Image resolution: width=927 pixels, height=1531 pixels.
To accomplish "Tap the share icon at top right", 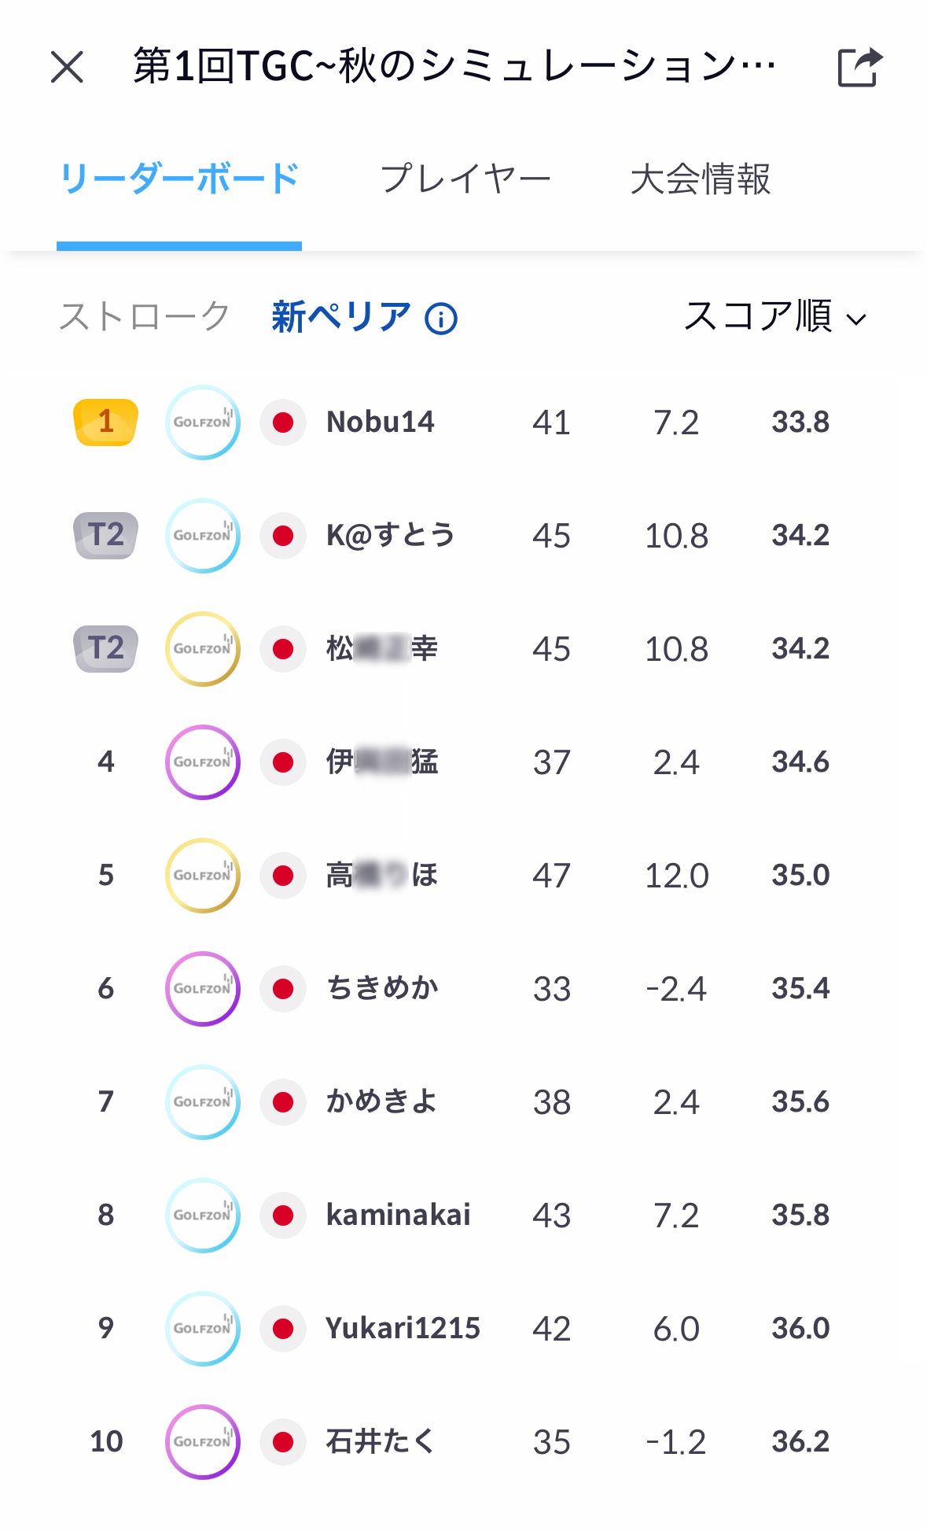I will (x=859, y=67).
